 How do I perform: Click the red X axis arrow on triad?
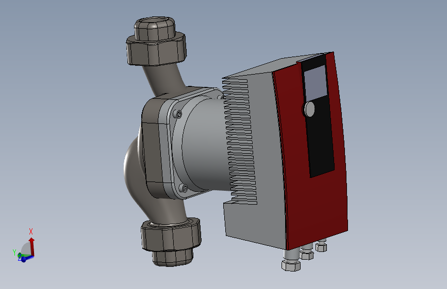point(32,246)
